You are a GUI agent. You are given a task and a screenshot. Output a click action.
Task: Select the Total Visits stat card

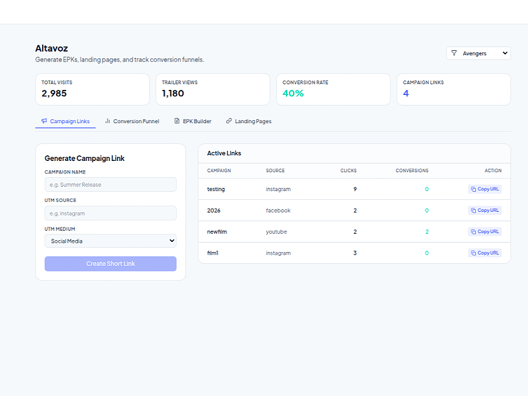(92, 89)
